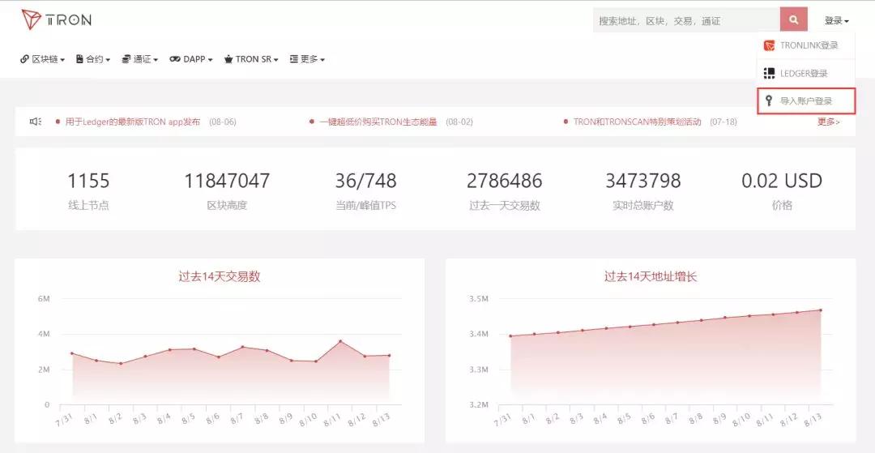This screenshot has width=875, height=453.
Task: Click the LEDGER login icon
Action: (x=769, y=73)
